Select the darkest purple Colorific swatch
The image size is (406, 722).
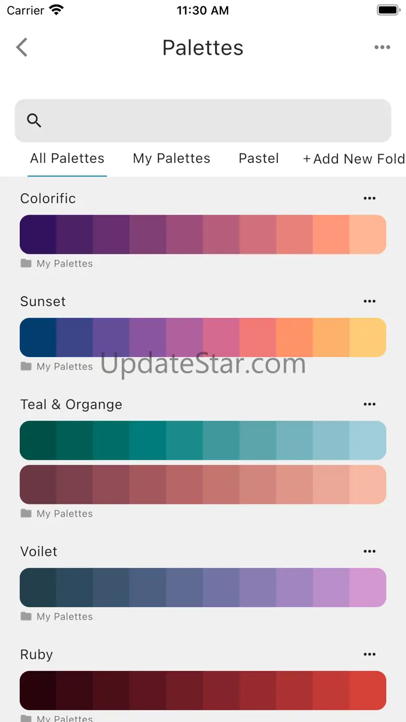(38, 234)
